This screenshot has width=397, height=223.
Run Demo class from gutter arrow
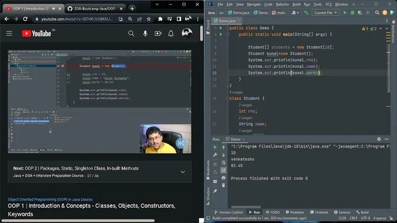point(221,28)
